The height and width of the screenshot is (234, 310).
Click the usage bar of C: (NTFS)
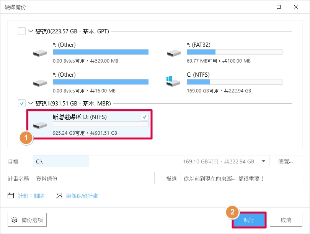click(235, 82)
